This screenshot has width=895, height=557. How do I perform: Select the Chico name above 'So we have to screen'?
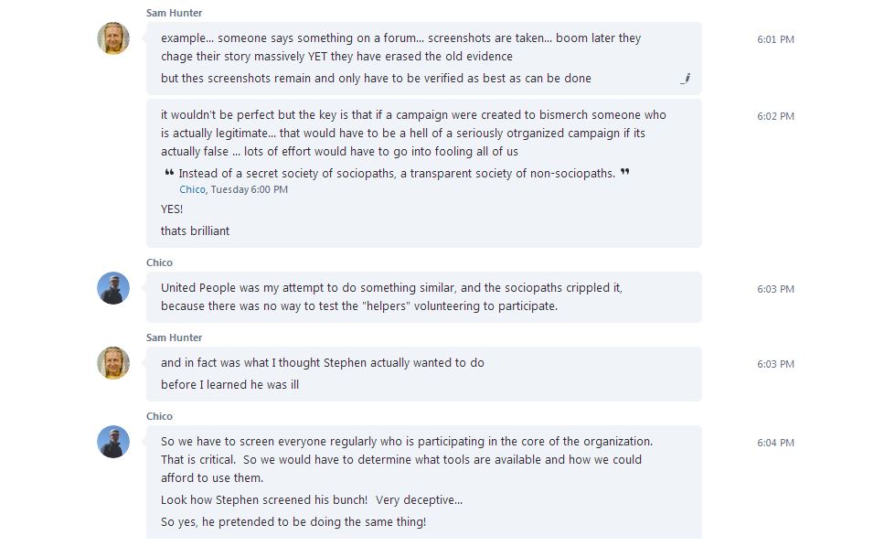tap(159, 416)
